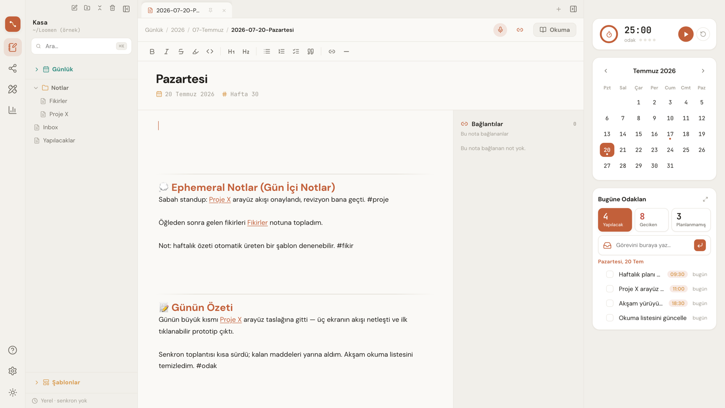Screen dimensions: 725x408
Task: Open the statistics chart view
Action: (13, 110)
